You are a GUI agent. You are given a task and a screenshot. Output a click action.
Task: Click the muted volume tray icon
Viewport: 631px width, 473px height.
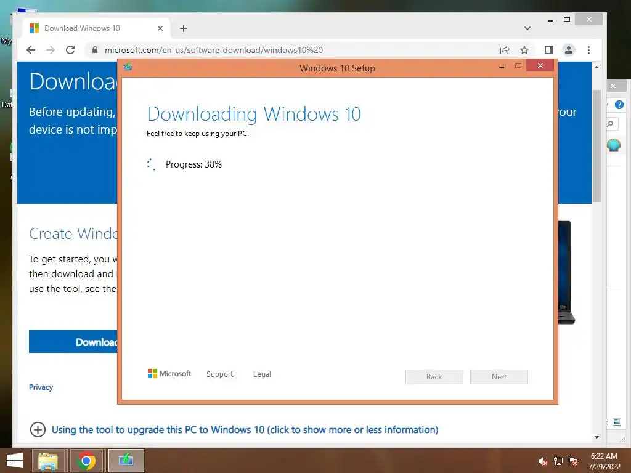coord(543,461)
